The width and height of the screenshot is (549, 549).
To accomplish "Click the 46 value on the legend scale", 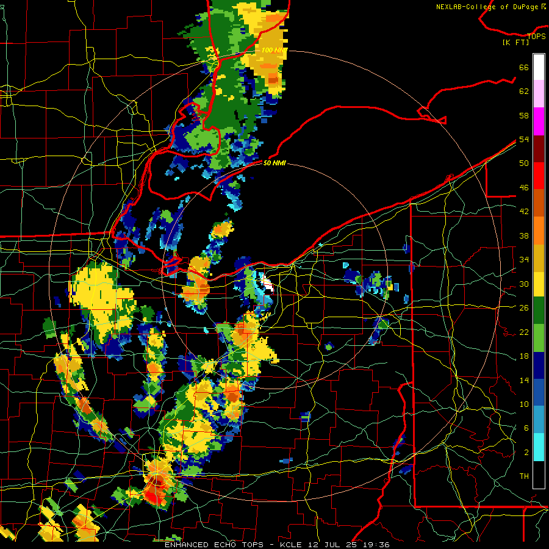I will [x=524, y=188].
